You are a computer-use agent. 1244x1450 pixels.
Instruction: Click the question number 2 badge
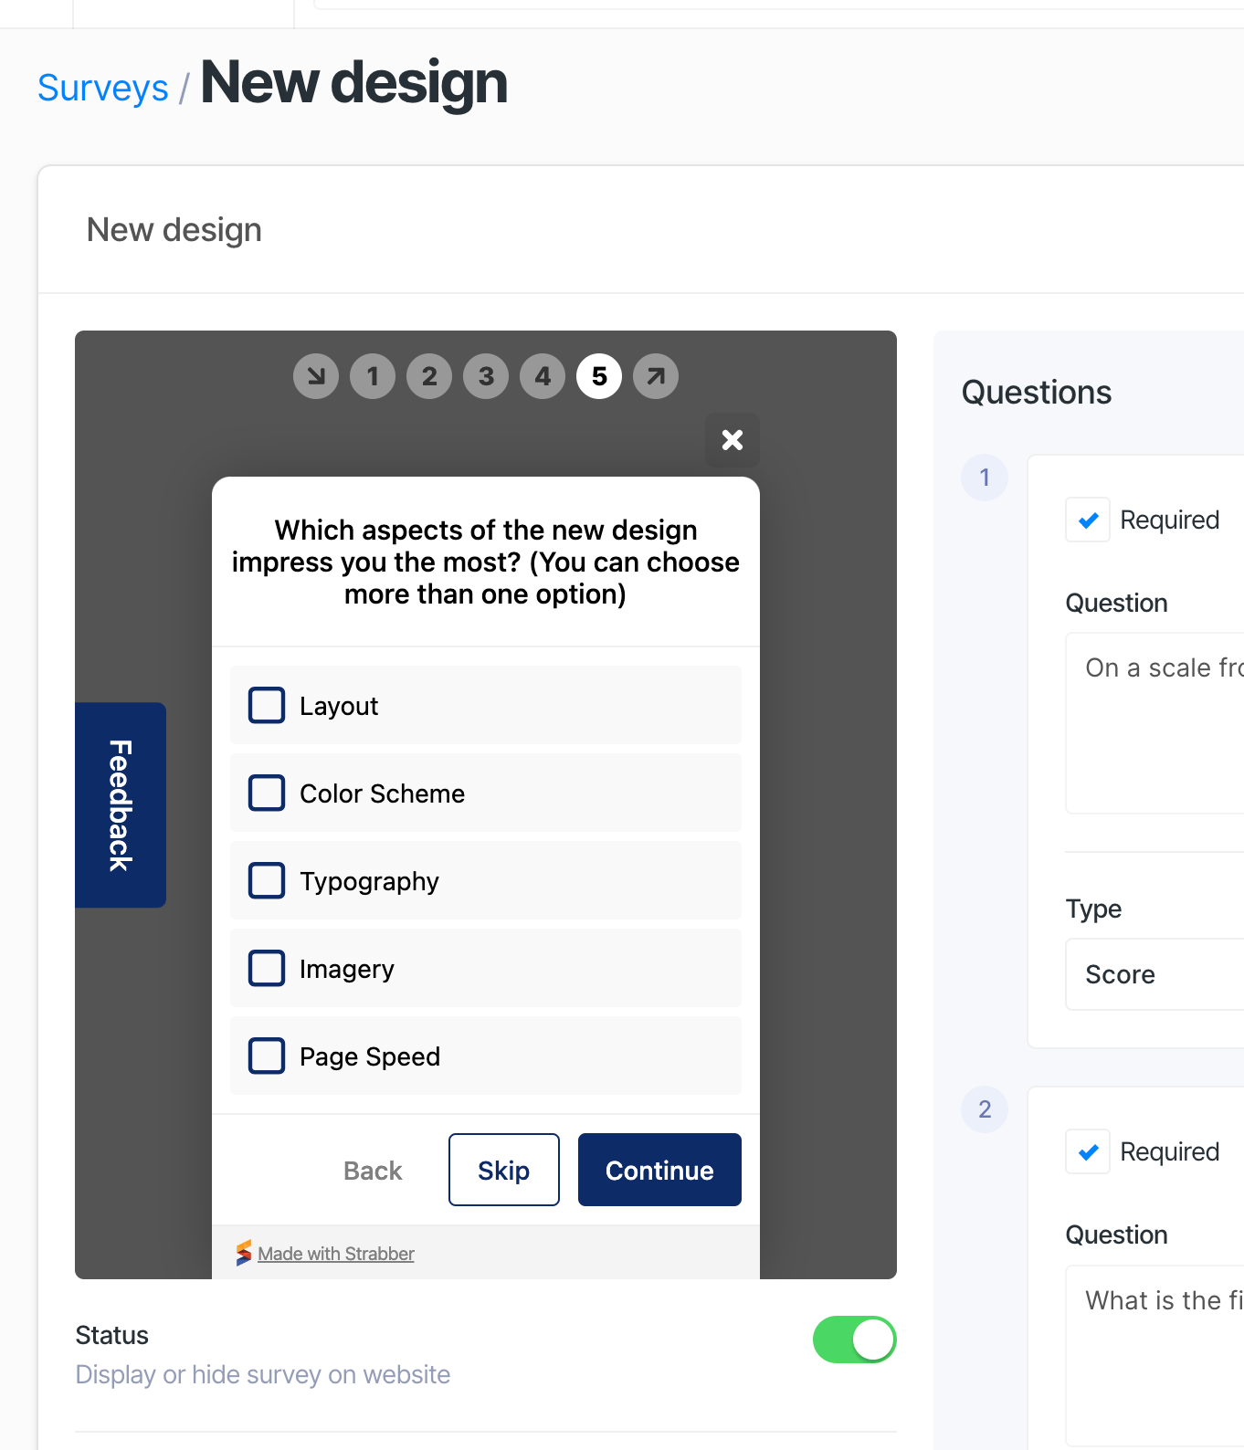pyautogui.click(x=985, y=1109)
